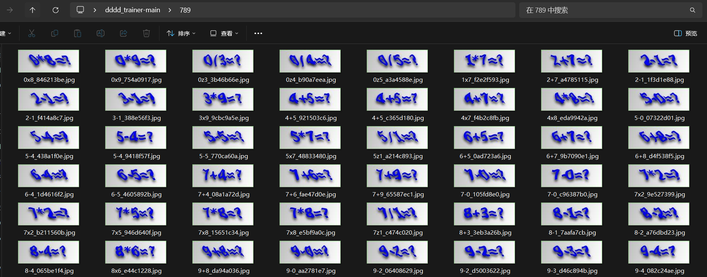Image resolution: width=707 pixels, height=277 pixels.
Task: Click the Rename icon in the toolbar
Action: (x=101, y=33)
